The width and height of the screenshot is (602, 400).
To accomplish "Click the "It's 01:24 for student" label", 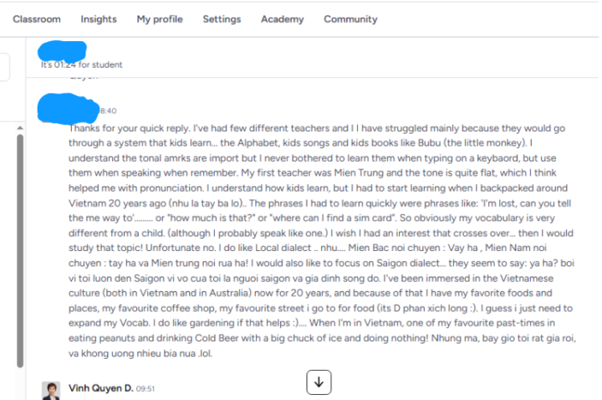I will click(x=81, y=64).
